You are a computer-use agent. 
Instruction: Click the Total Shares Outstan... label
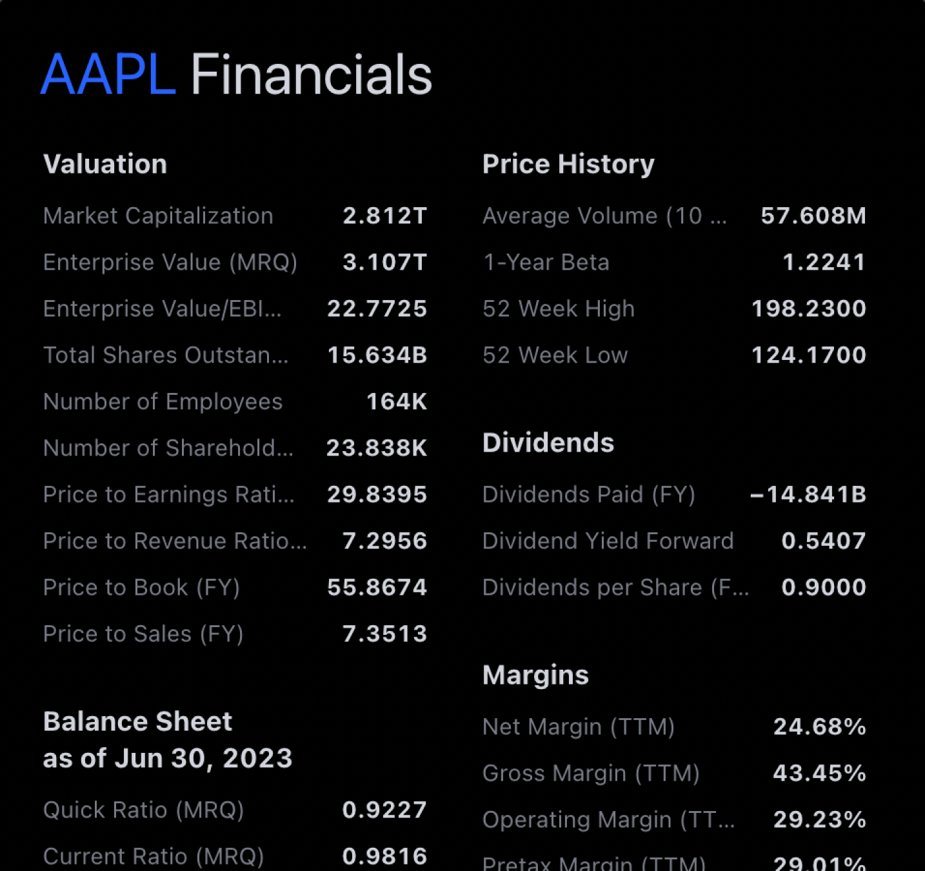coord(165,355)
